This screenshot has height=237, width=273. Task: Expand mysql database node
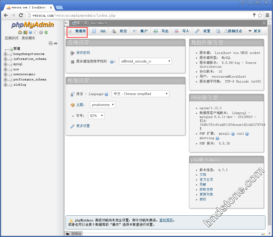pos(5,64)
